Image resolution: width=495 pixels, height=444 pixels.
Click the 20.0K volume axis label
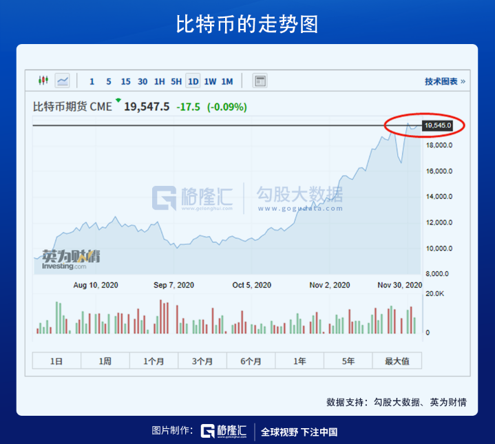point(434,293)
